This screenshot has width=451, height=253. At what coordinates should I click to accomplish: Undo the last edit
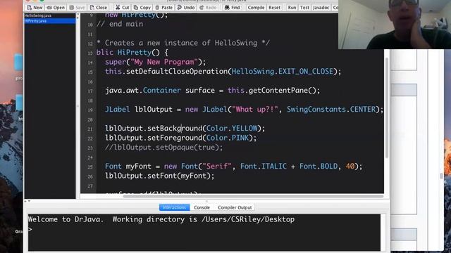click(186, 8)
